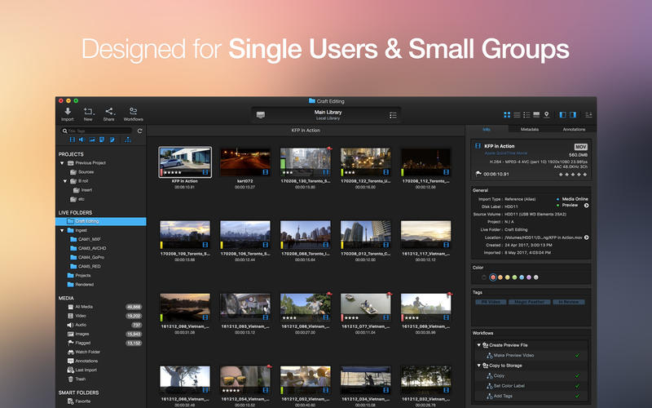Open the Share toolbar icon
652x408 pixels.
click(x=109, y=111)
